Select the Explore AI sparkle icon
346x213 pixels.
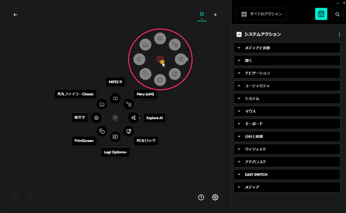133,118
